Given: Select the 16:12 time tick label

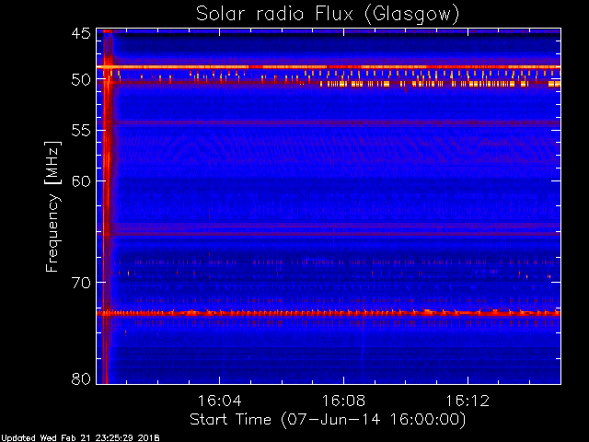Looking at the screenshot, I should (x=468, y=401).
